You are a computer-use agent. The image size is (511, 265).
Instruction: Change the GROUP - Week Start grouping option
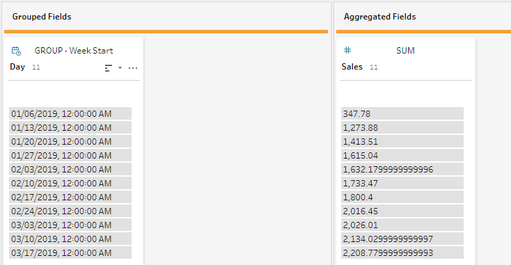(x=74, y=51)
